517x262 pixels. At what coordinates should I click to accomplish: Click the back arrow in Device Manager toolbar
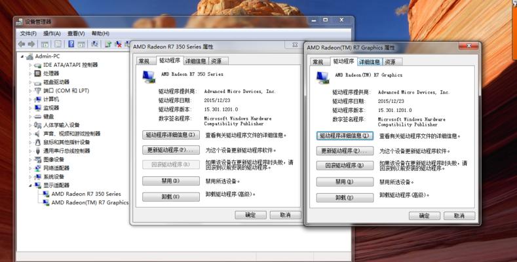click(22, 44)
